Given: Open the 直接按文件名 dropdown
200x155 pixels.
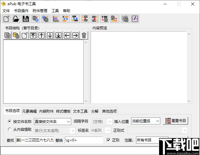Looking at the screenshot, I should pyautogui.click(x=52, y=121).
